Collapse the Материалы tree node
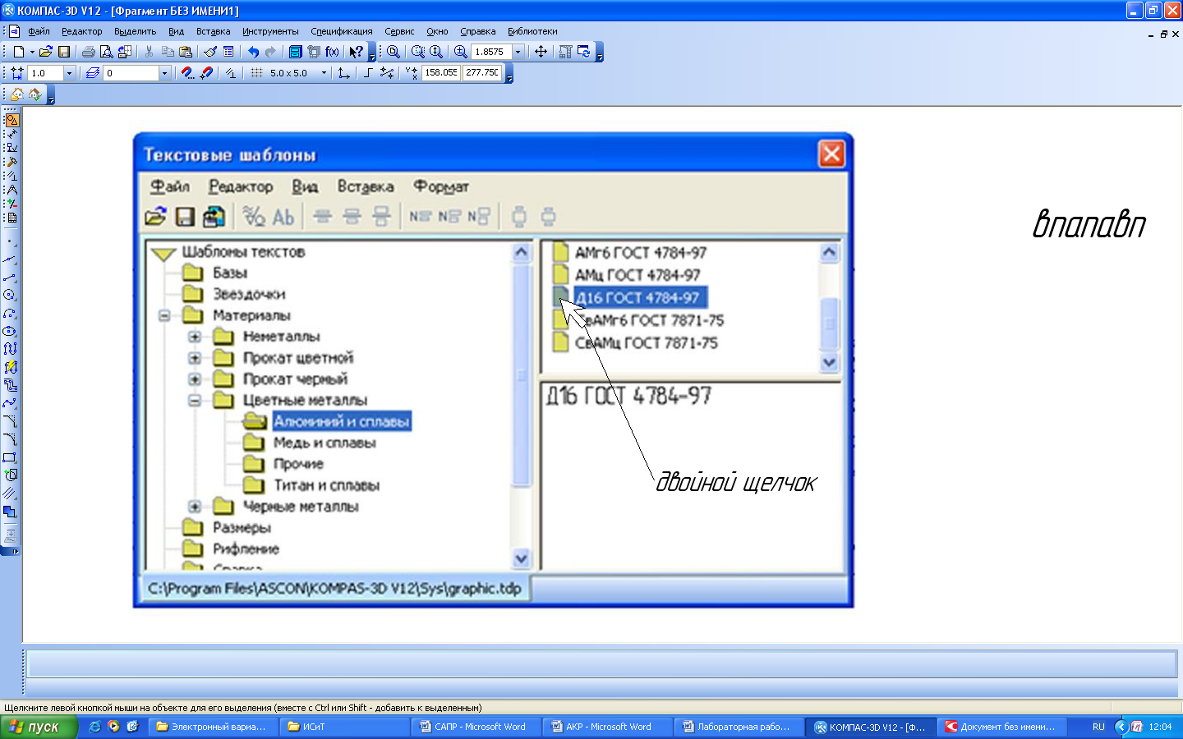The image size is (1183, 739). pyautogui.click(x=164, y=315)
